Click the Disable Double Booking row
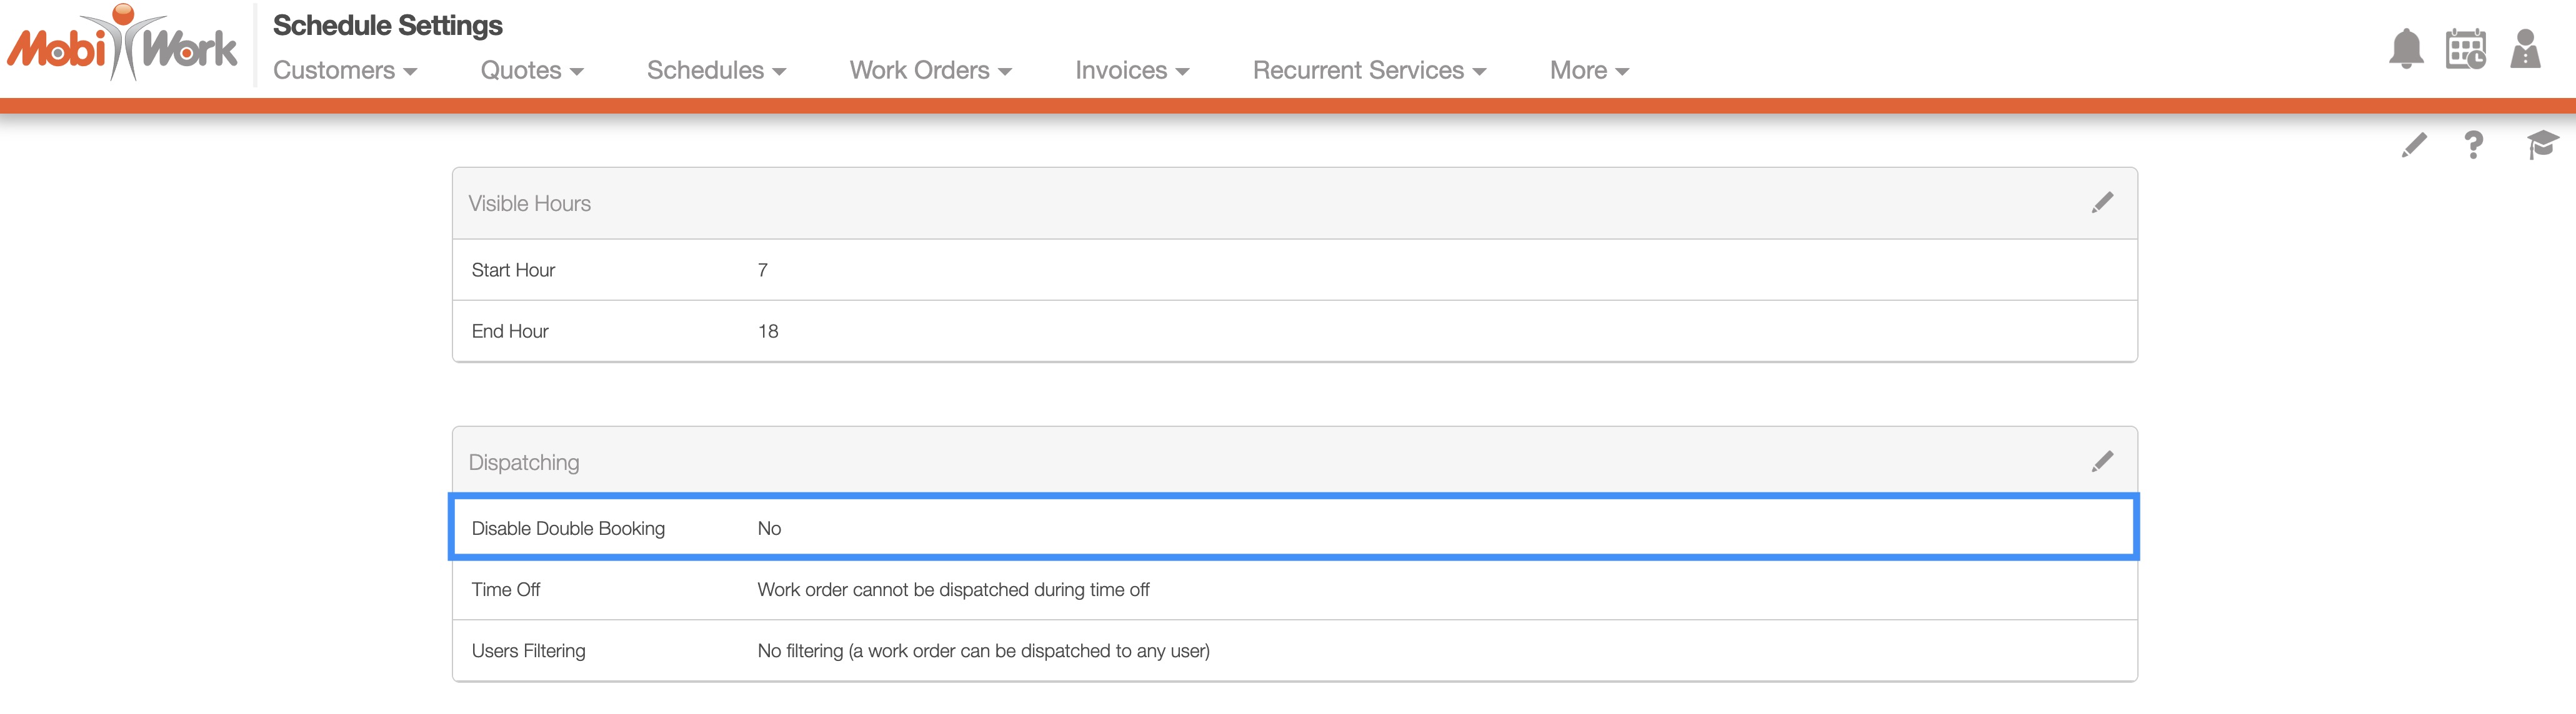The height and width of the screenshot is (714, 2576). click(x=1293, y=527)
